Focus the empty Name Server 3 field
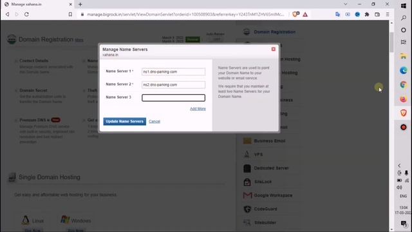 coord(173,98)
